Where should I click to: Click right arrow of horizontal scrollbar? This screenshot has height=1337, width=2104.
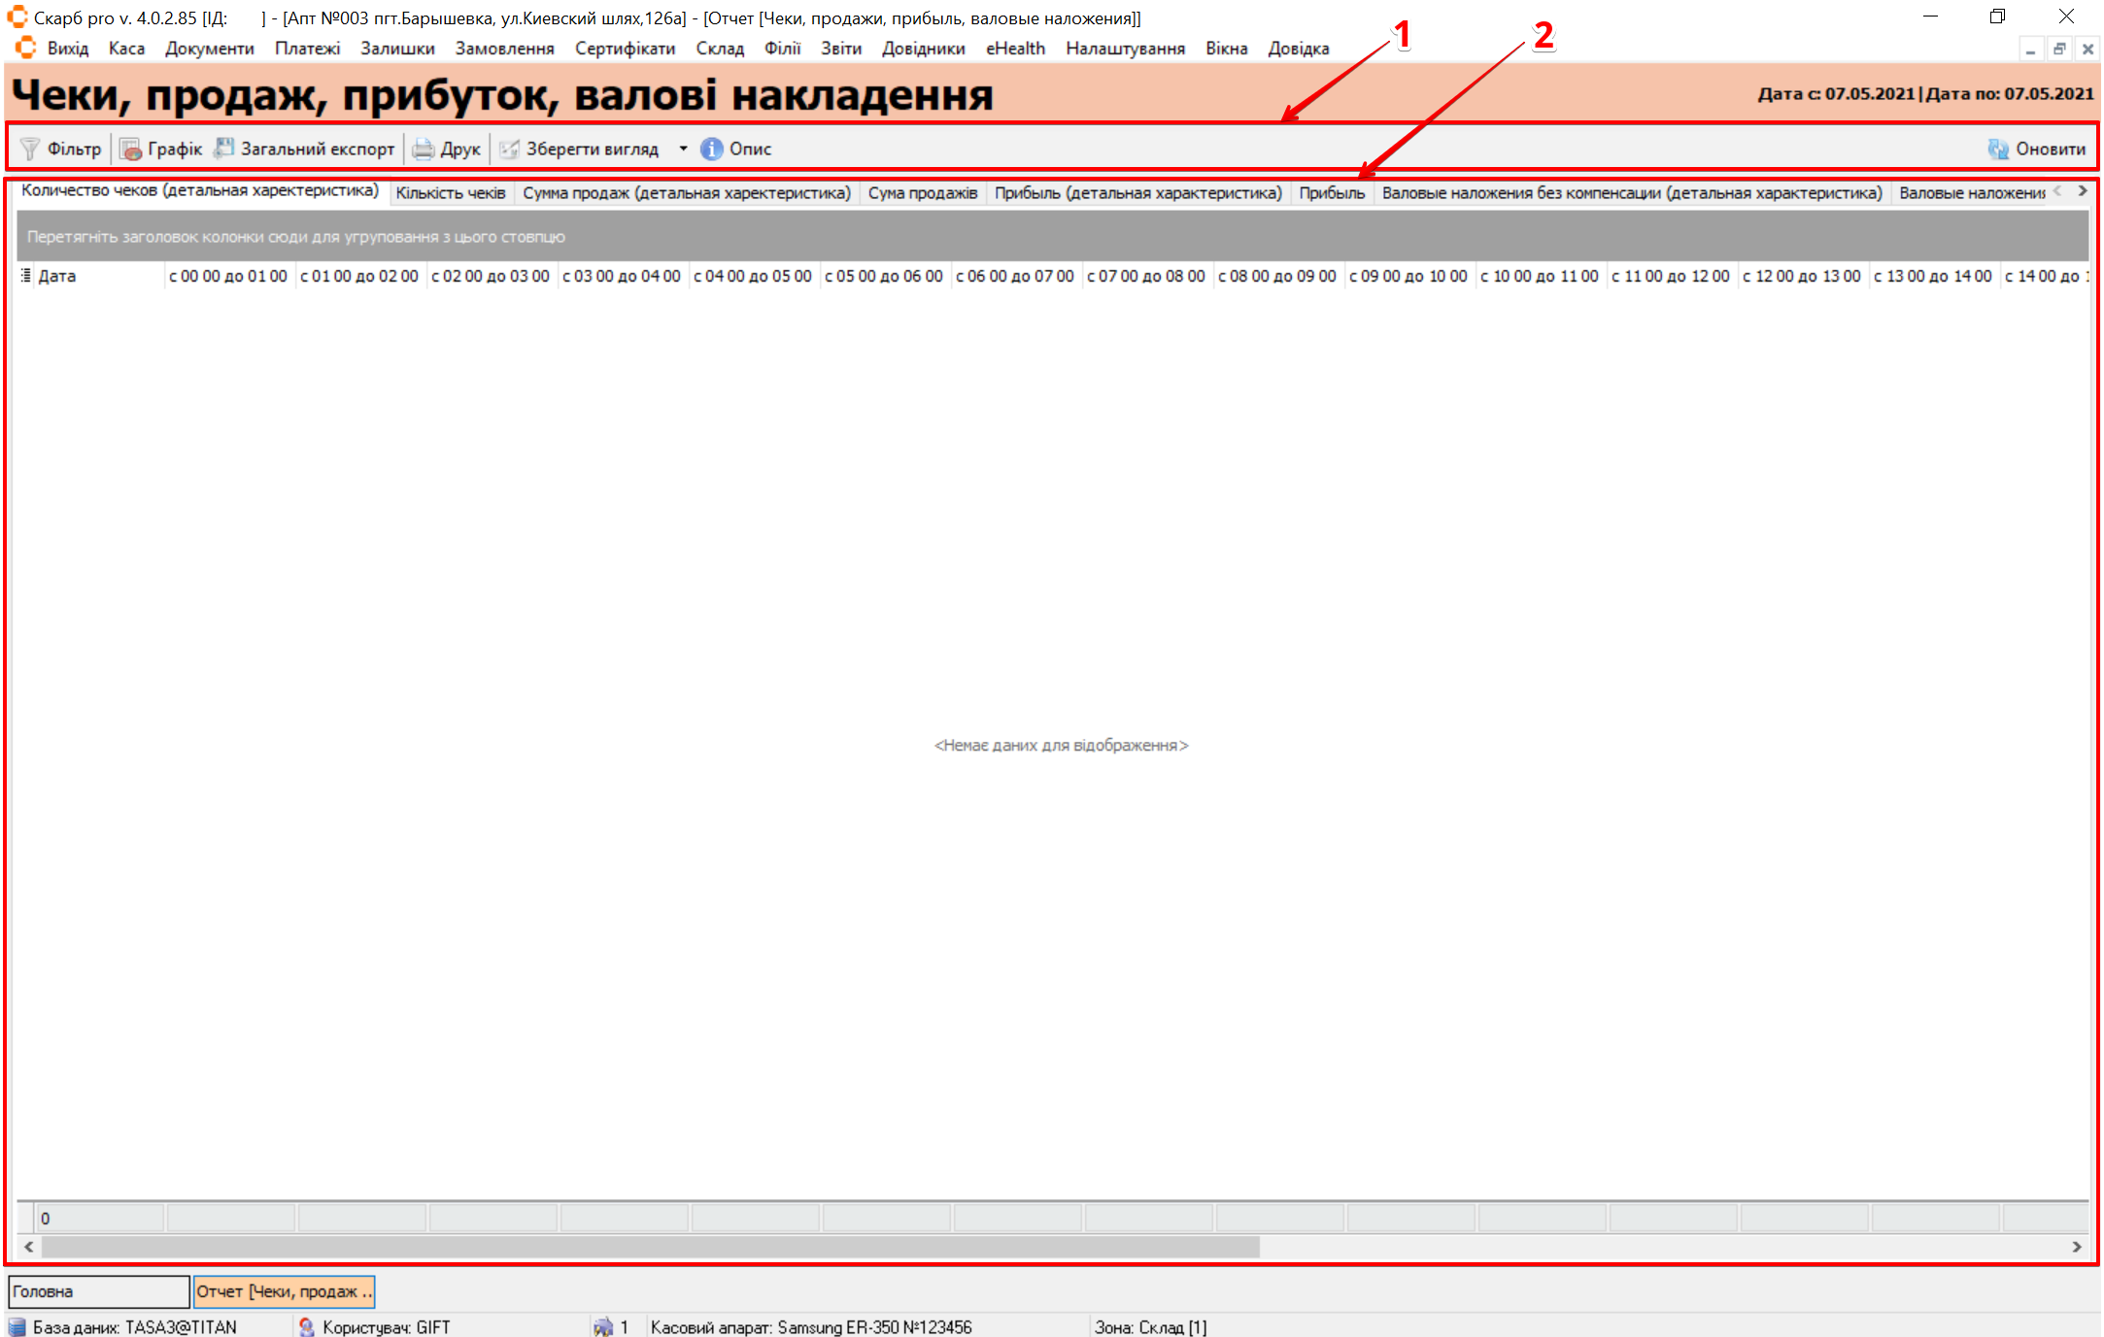click(2077, 1247)
